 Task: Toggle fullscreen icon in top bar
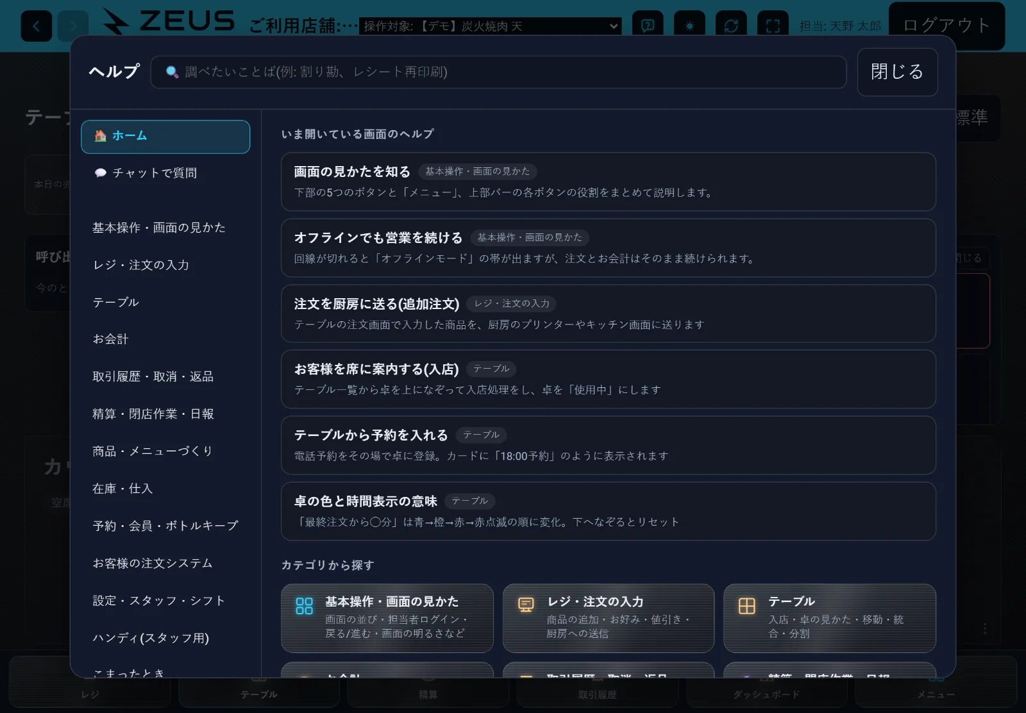(x=773, y=26)
